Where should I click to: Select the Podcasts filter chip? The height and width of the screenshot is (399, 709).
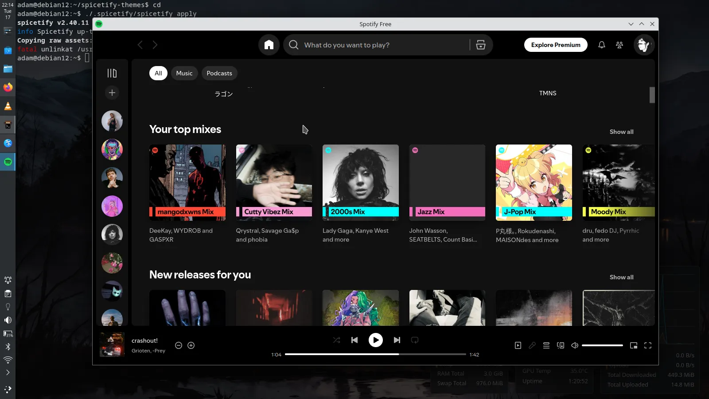pyautogui.click(x=219, y=73)
